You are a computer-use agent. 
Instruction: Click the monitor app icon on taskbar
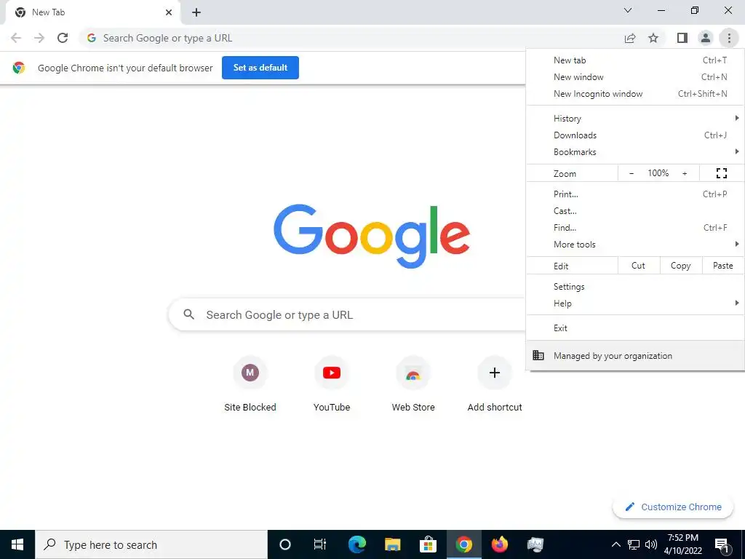click(535, 544)
